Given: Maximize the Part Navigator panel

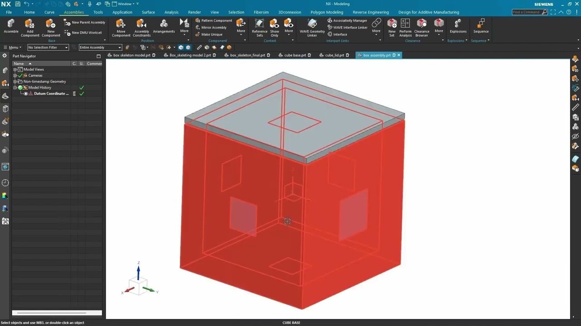Looking at the screenshot, I should pyautogui.click(x=98, y=56).
